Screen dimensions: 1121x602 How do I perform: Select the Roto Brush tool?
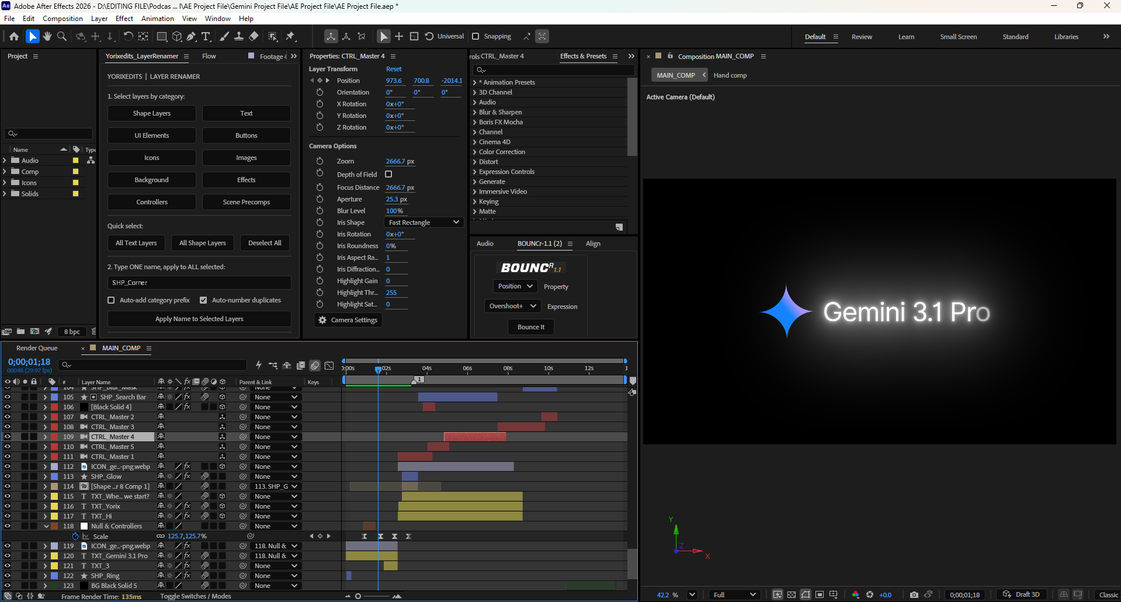point(273,36)
